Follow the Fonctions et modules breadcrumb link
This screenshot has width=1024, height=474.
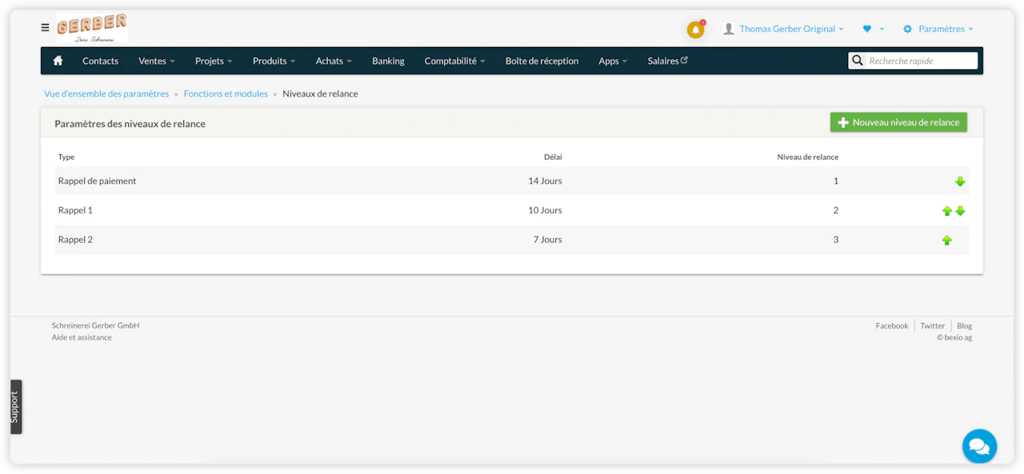click(x=226, y=94)
